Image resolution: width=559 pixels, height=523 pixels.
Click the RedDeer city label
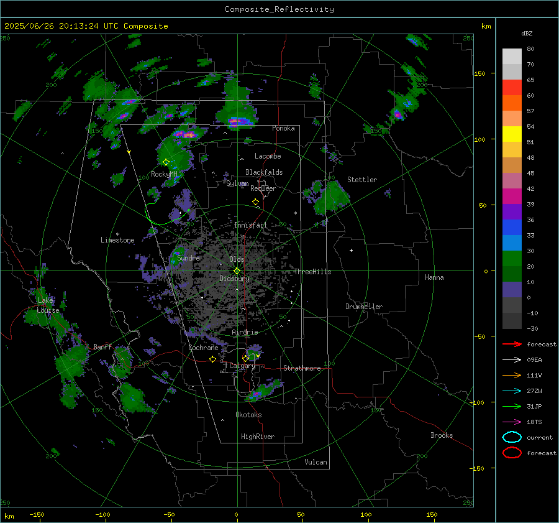263,188
